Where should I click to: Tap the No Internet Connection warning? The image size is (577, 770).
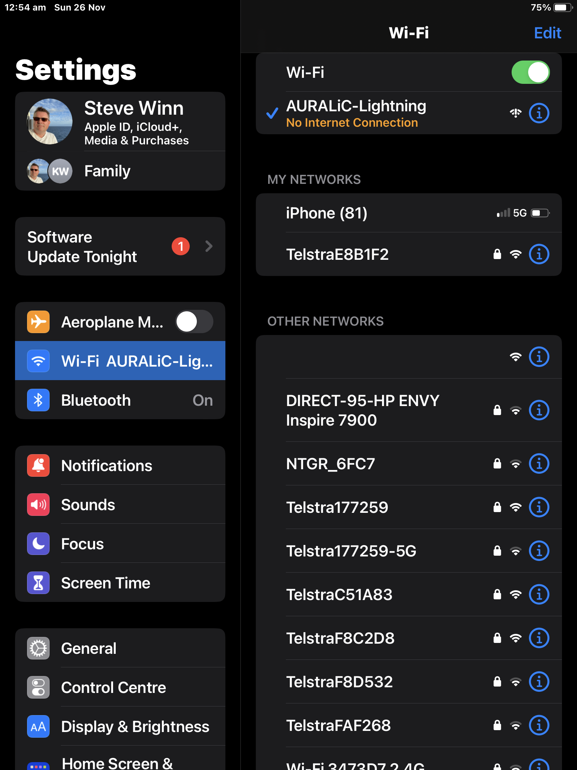pos(352,123)
